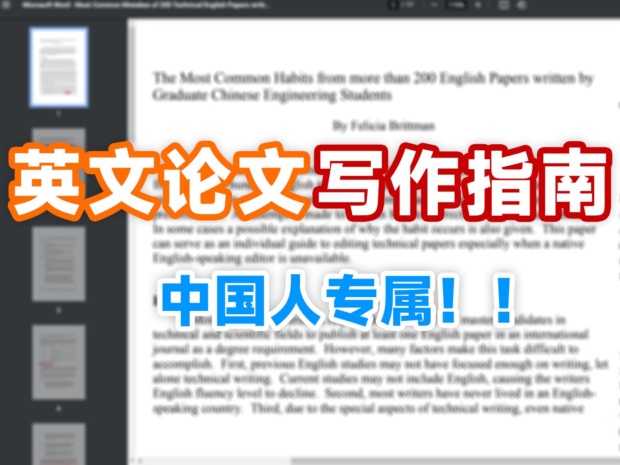
Task: Click the document title in toolbar
Action: pyautogui.click(x=146, y=5)
